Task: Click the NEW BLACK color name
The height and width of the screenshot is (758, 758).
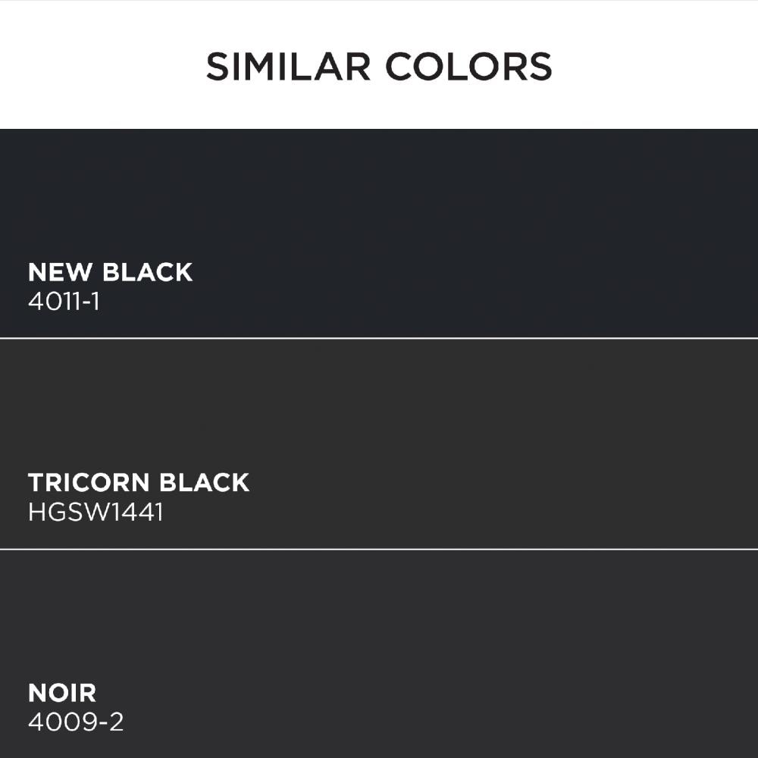Action: 110,272
